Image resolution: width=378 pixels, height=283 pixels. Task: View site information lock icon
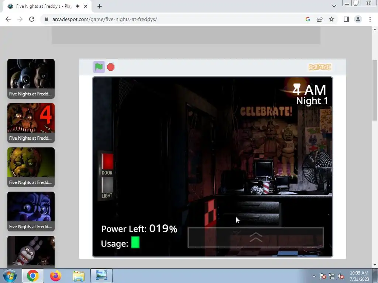click(47, 19)
